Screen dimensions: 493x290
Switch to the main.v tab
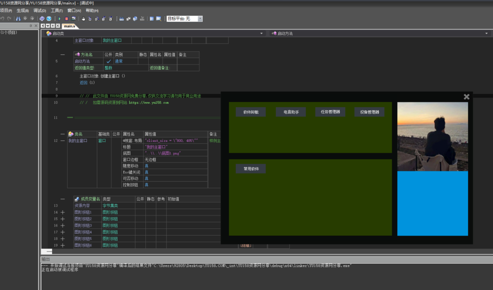click(69, 25)
